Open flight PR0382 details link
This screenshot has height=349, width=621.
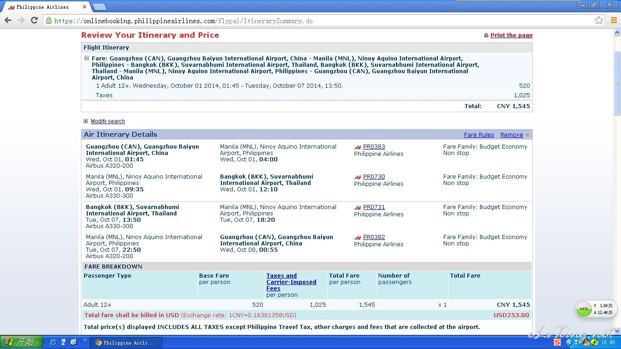(x=374, y=237)
